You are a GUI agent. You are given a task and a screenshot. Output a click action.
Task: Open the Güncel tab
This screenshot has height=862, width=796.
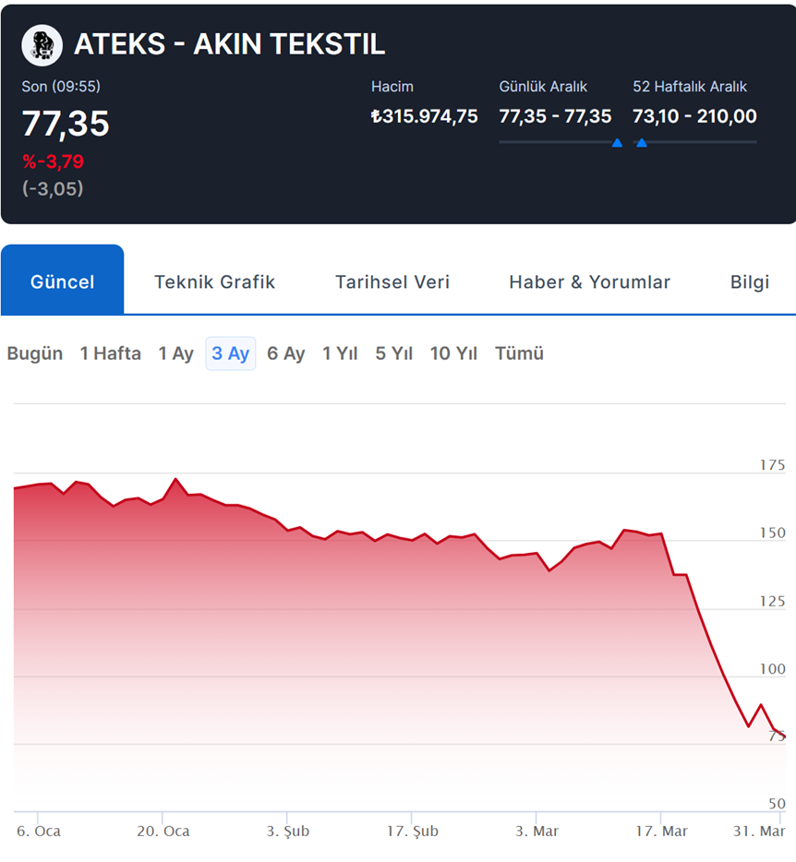coord(62,281)
